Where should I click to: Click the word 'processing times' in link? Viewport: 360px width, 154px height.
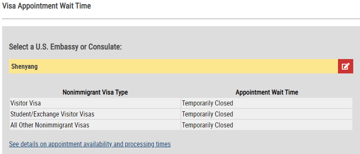[x=148, y=144]
